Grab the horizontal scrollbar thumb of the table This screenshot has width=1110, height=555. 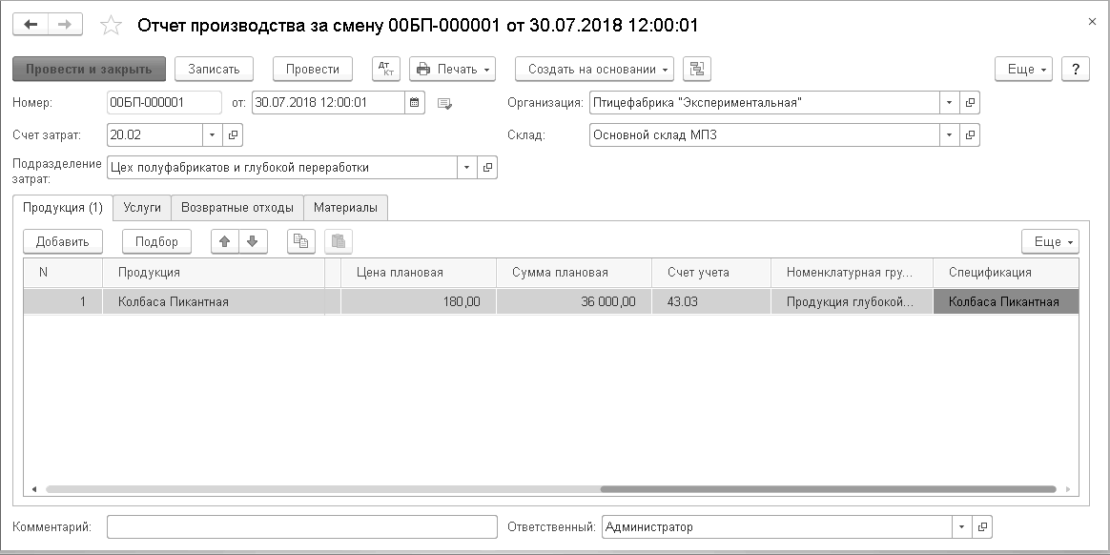(829, 489)
